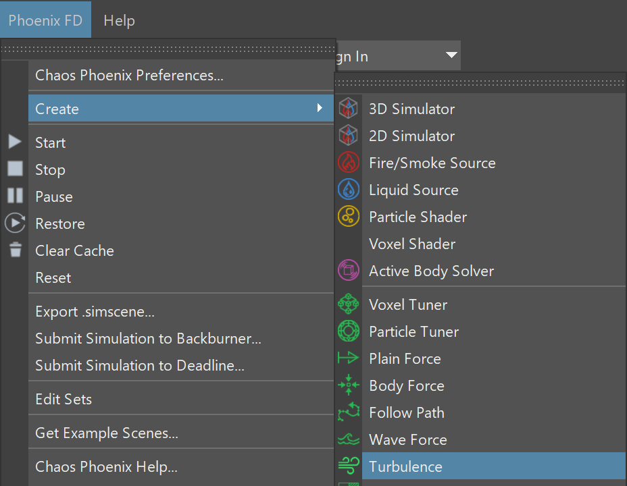The height and width of the screenshot is (486, 627).
Task: Expand the Create submenu arrow
Action: click(x=320, y=108)
